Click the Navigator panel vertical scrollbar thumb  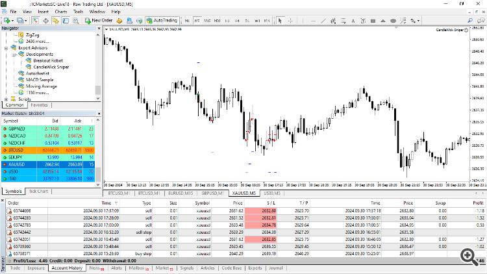[98, 90]
